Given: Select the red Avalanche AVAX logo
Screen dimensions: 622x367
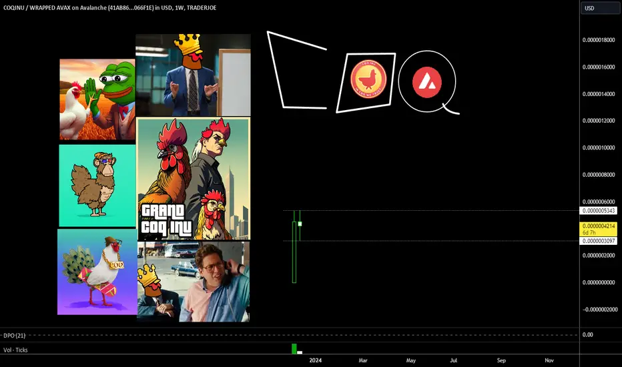Looking at the screenshot, I should coord(427,82).
